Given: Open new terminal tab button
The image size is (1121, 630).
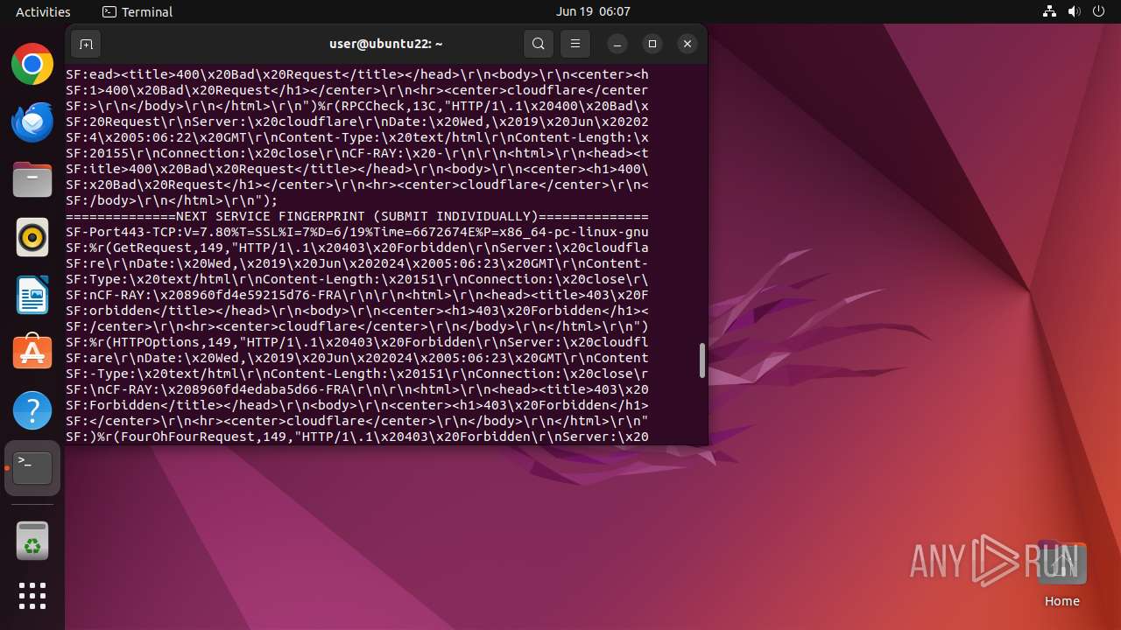Looking at the screenshot, I should point(86,44).
